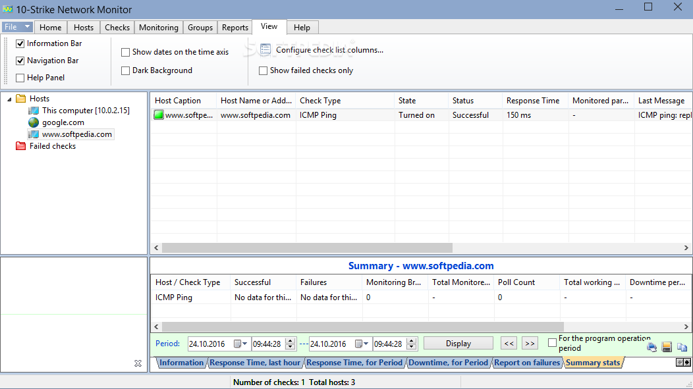Click the yellow Hosts folder icon
The width and height of the screenshot is (693, 389).
pyautogui.click(x=21, y=99)
